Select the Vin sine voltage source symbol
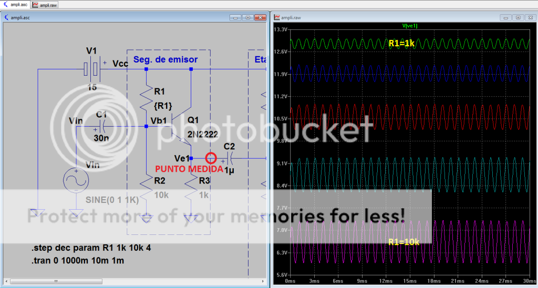Screen dimensions: 538x288 [x=76, y=181]
